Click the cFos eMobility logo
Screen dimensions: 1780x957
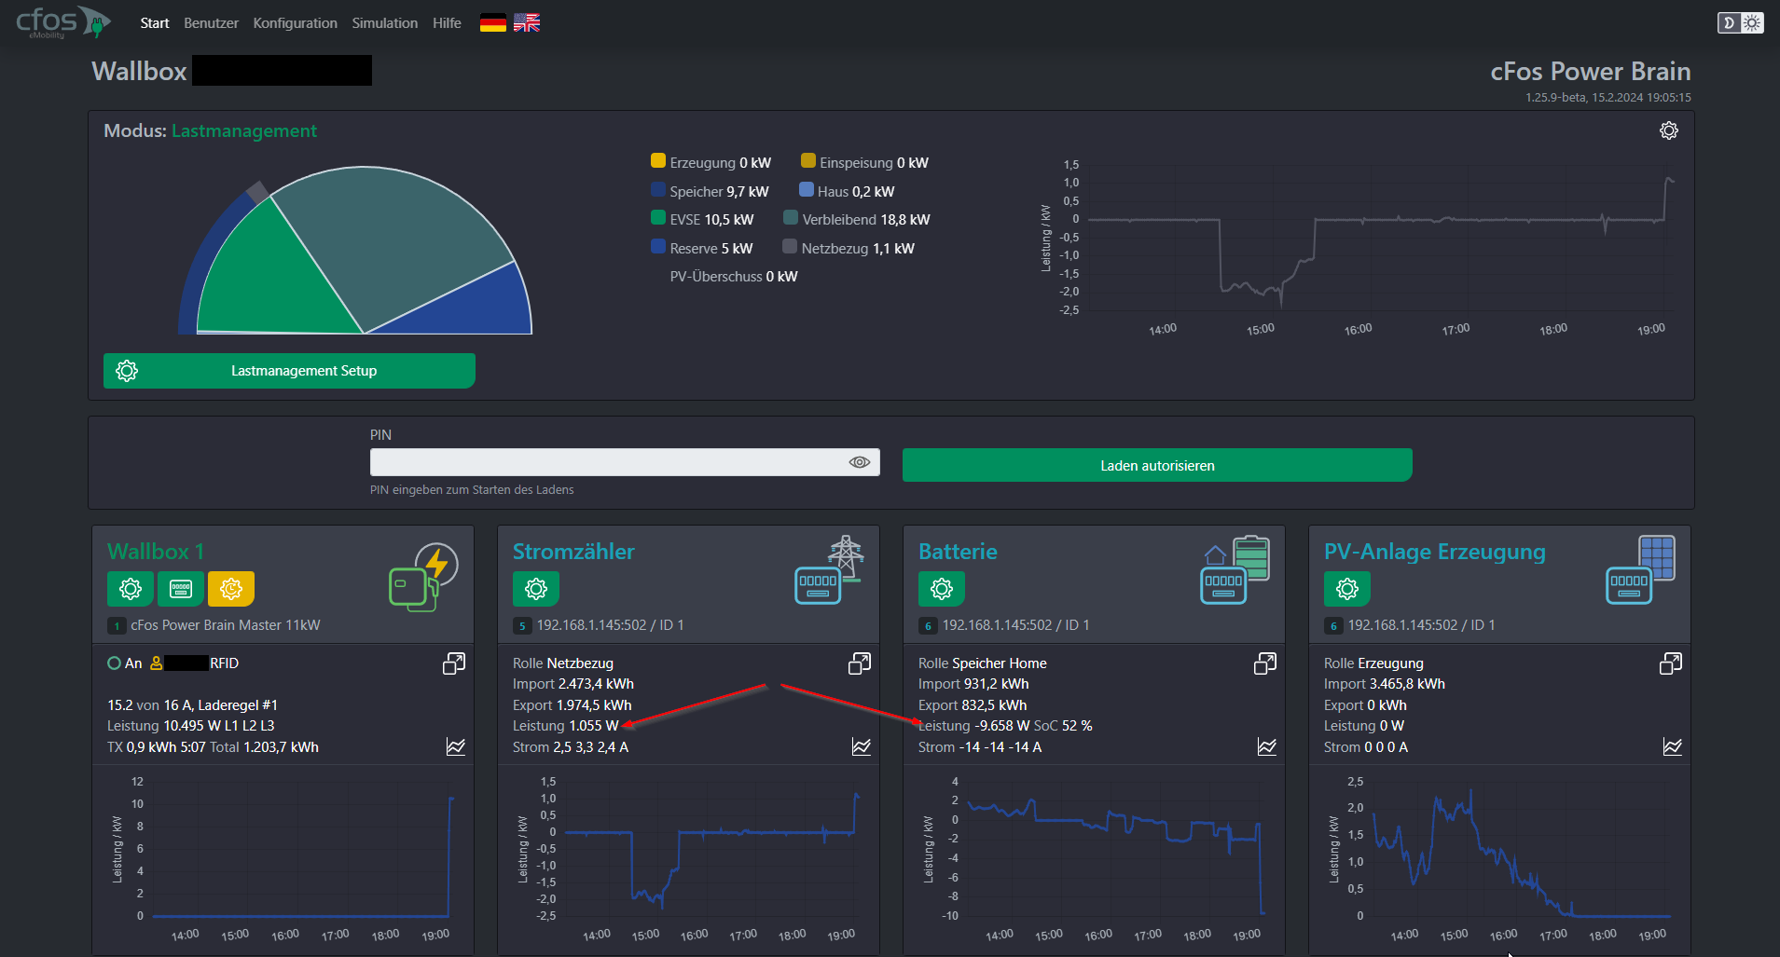(63, 22)
